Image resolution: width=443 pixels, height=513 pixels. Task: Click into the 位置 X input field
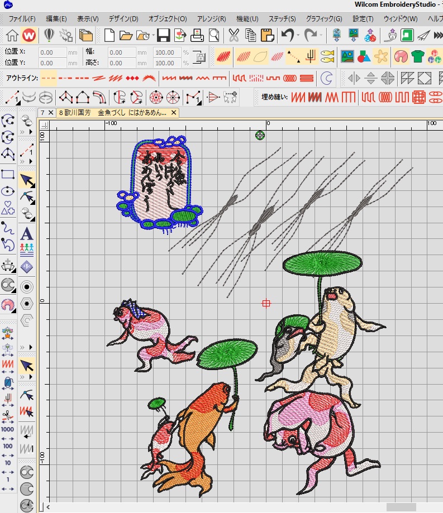[53, 52]
